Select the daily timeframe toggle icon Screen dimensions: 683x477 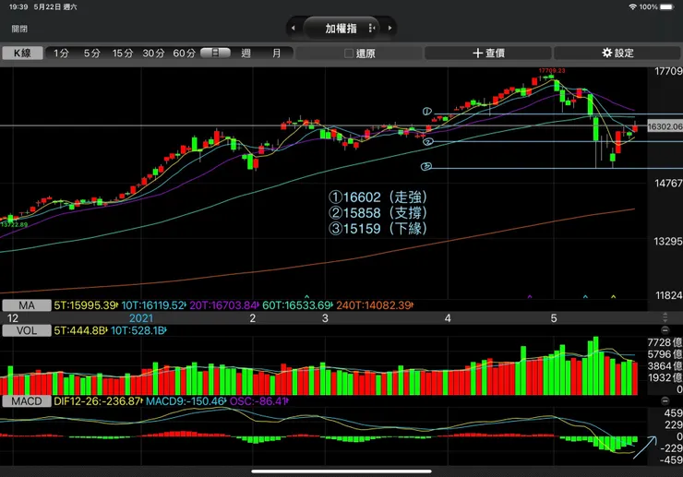(x=215, y=53)
